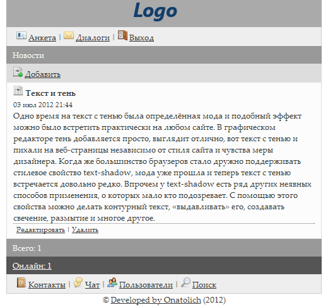Open the Анкета profile link

pos(42,38)
